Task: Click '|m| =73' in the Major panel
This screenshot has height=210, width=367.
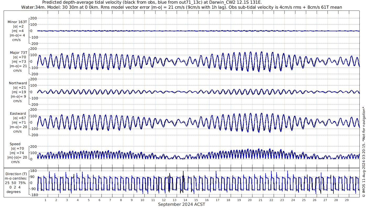Action: [x=19, y=62]
